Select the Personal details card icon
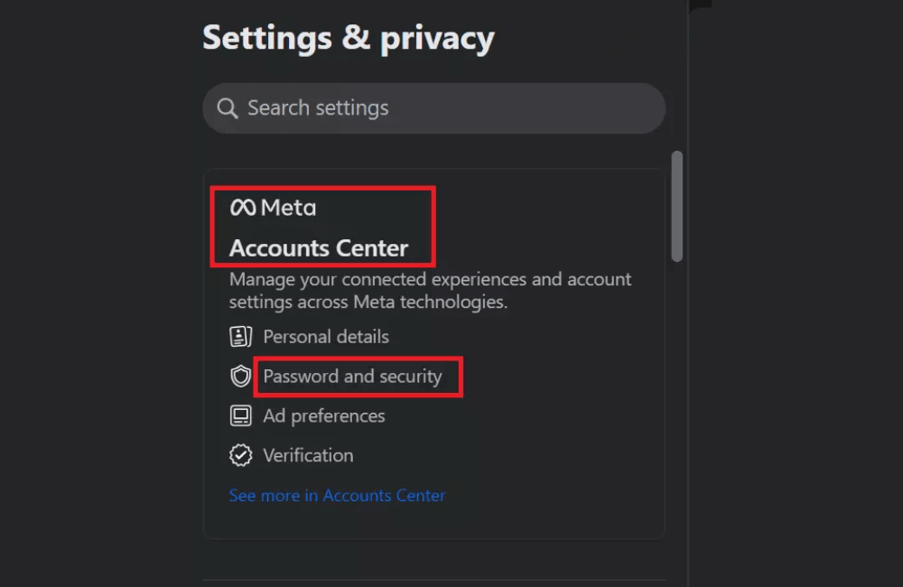Image resolution: width=903 pixels, height=587 pixels. [240, 336]
